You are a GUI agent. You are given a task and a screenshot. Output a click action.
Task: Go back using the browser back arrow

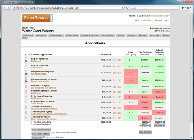point(5,8)
